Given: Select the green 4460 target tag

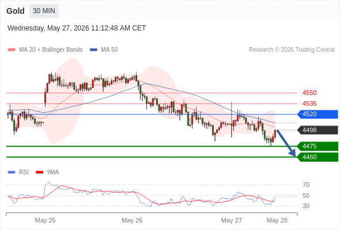Looking at the screenshot, I should [x=318, y=157].
